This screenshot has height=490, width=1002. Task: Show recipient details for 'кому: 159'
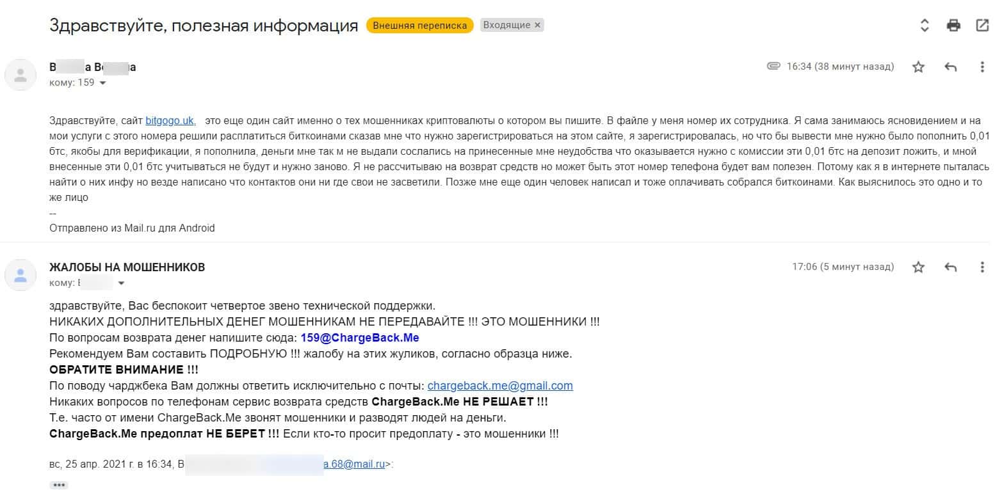[x=102, y=83]
